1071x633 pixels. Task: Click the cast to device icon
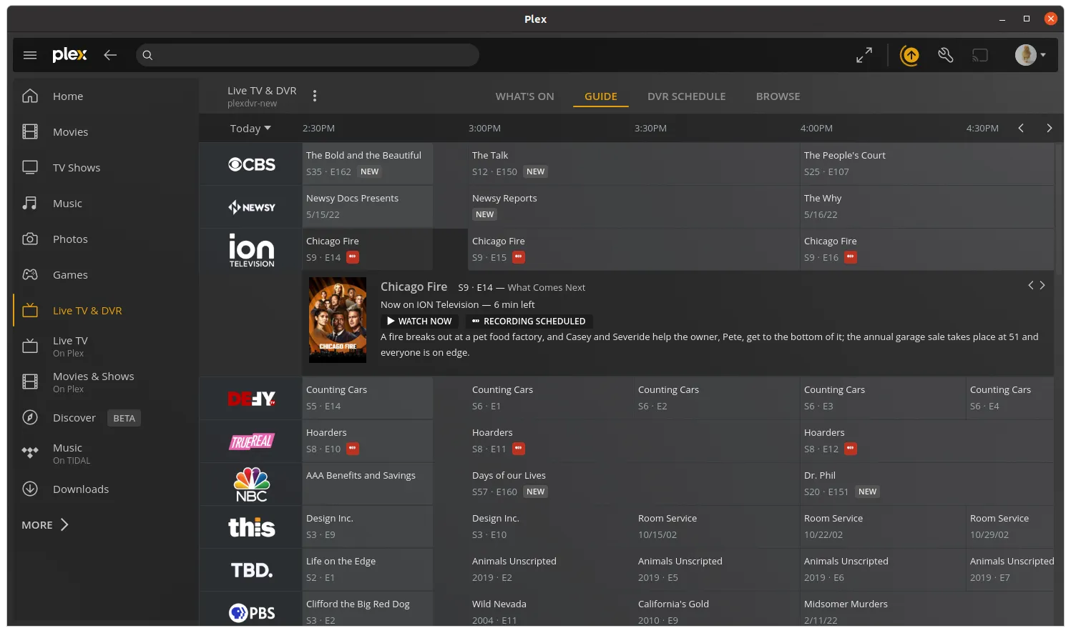click(979, 55)
